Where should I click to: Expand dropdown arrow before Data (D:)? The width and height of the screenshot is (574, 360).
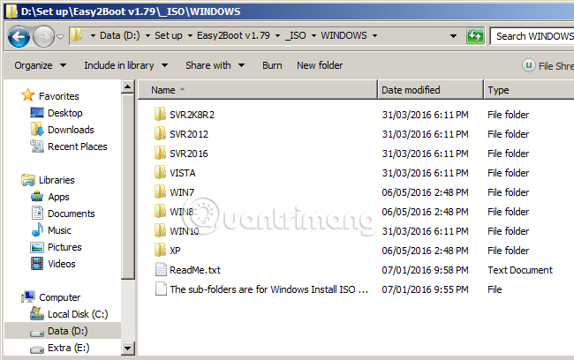tap(93, 35)
